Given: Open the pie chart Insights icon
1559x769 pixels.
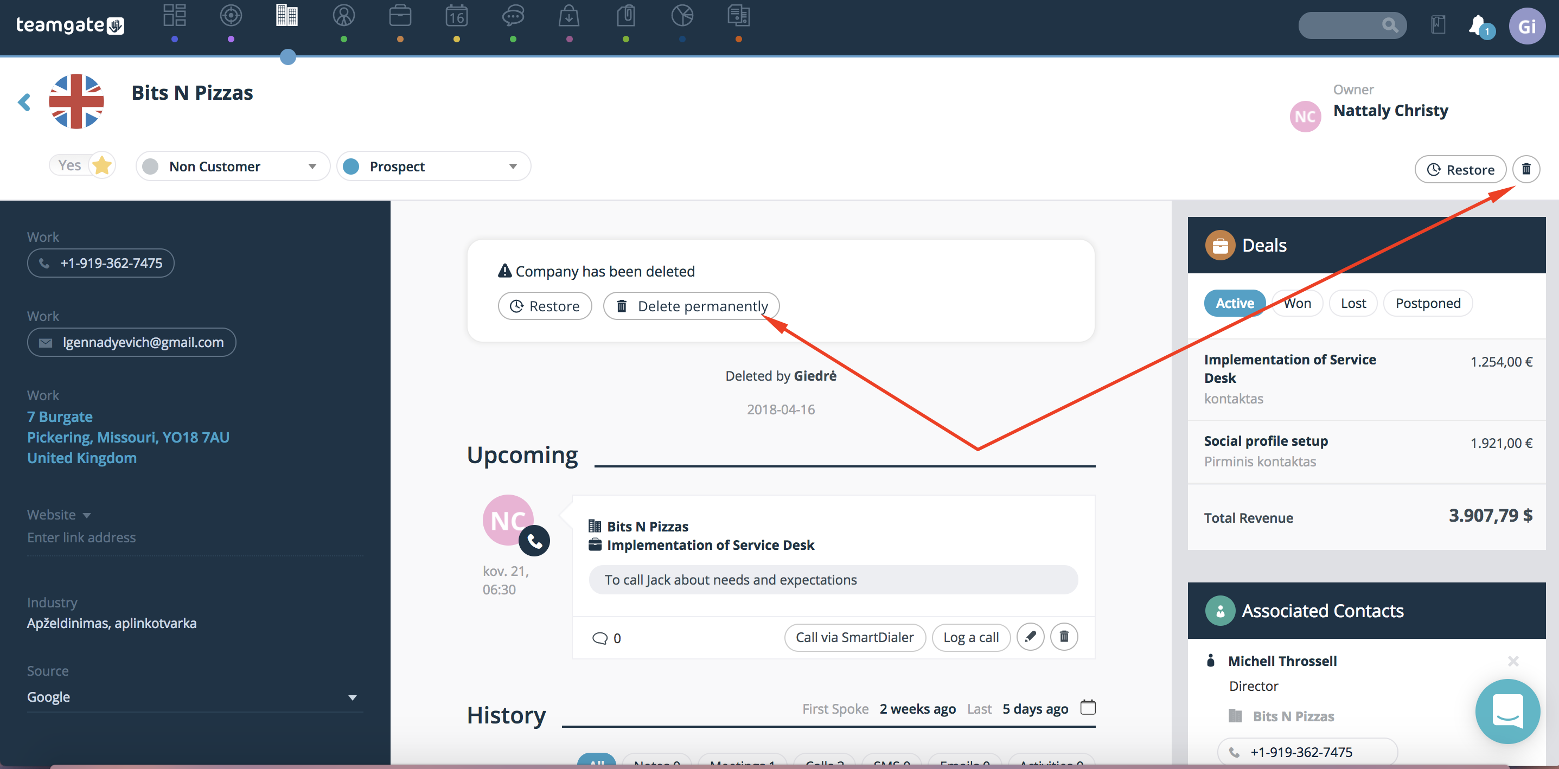Looking at the screenshot, I should click(x=682, y=16).
